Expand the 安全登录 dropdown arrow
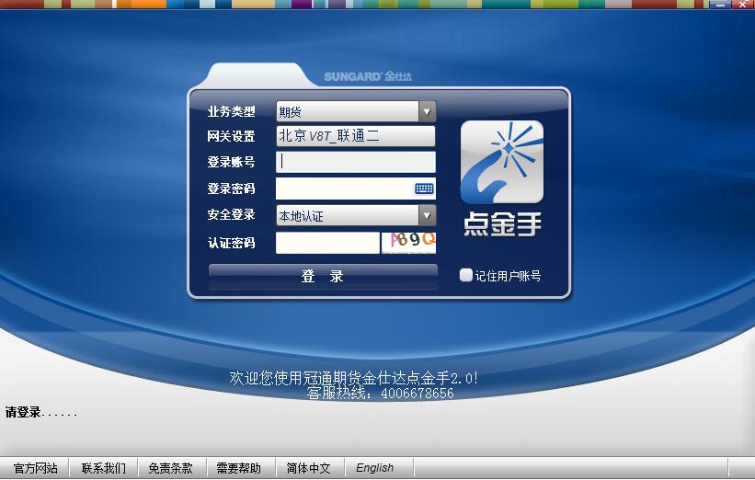The width and height of the screenshot is (755, 480). click(x=427, y=215)
